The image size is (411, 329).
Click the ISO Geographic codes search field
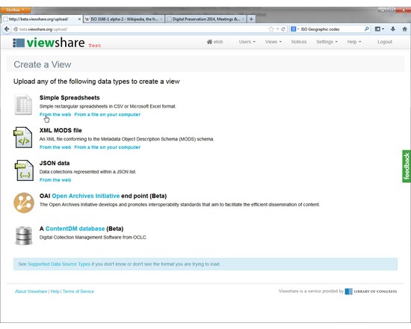click(x=332, y=29)
